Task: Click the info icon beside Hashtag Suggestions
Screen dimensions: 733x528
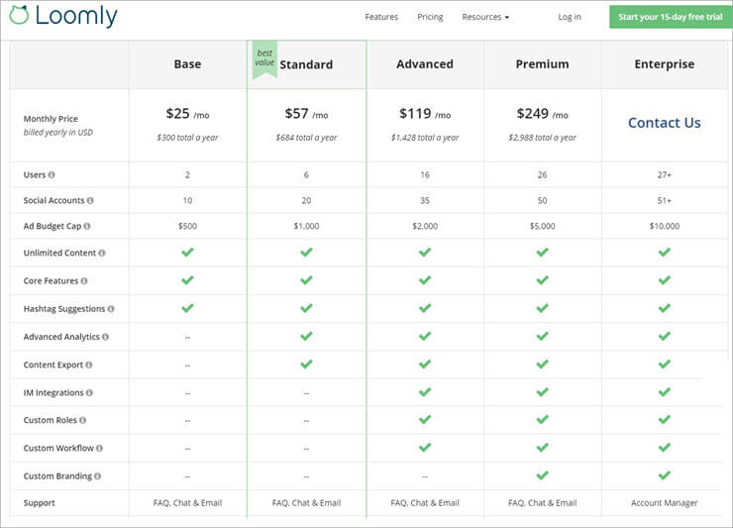Action: pos(111,309)
